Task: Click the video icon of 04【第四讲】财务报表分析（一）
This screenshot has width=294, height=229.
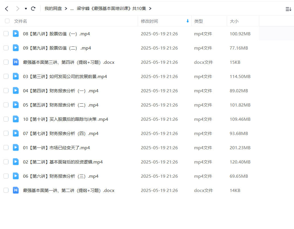Action: point(16,91)
